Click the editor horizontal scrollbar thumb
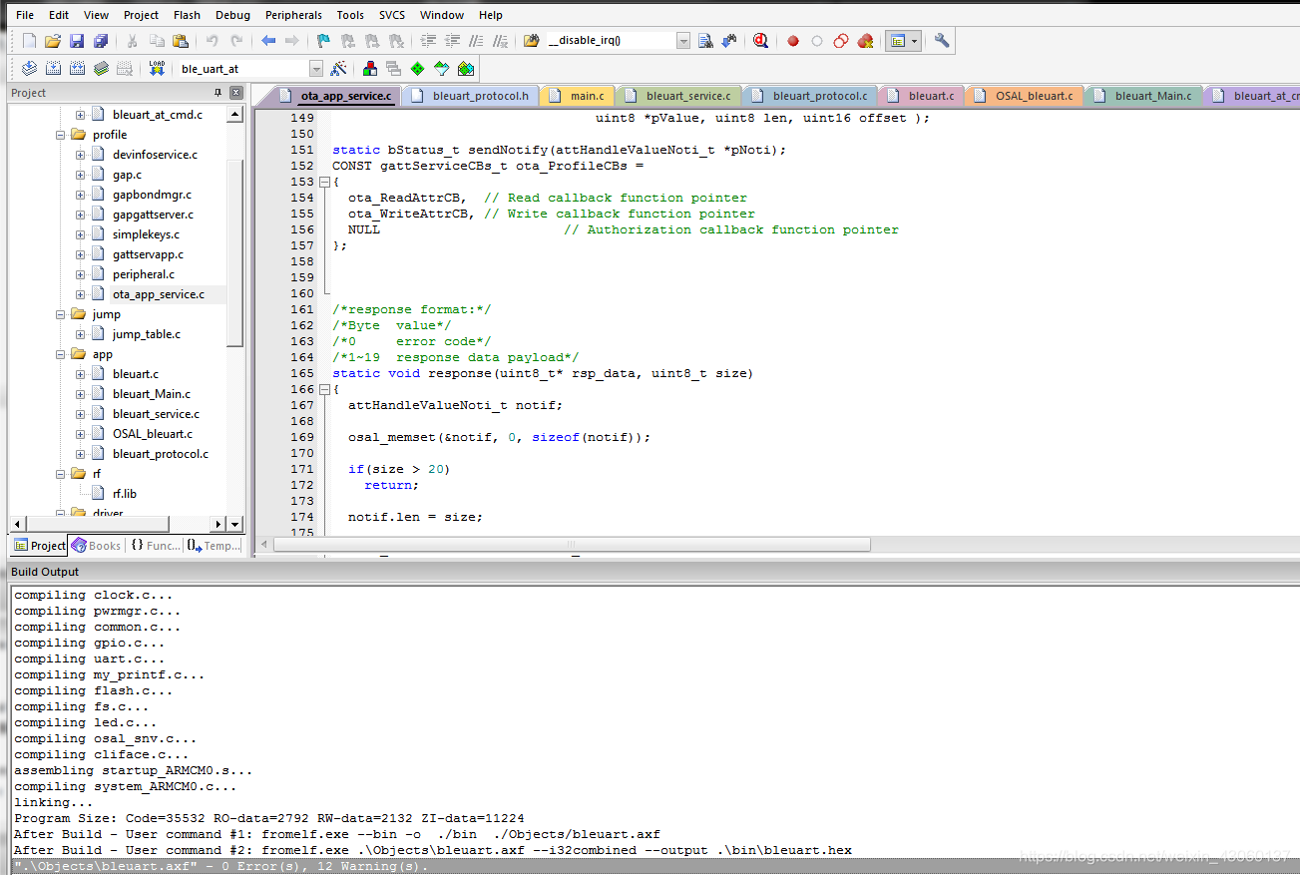The width and height of the screenshot is (1300, 875). click(x=572, y=545)
